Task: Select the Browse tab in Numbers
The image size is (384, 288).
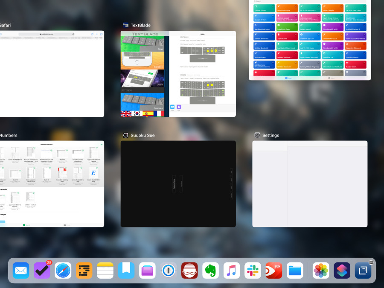Action: (x=67, y=225)
